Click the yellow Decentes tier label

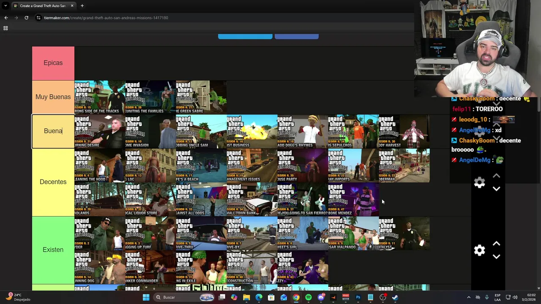click(x=53, y=182)
